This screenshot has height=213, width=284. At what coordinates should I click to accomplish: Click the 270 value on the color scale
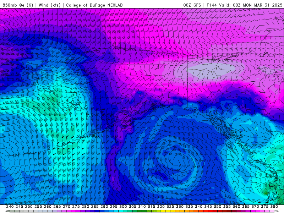[x=66, y=207]
